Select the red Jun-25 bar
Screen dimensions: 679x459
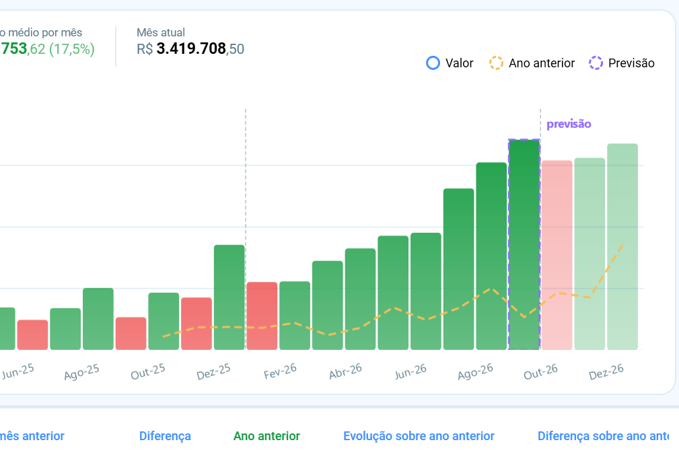coord(32,334)
